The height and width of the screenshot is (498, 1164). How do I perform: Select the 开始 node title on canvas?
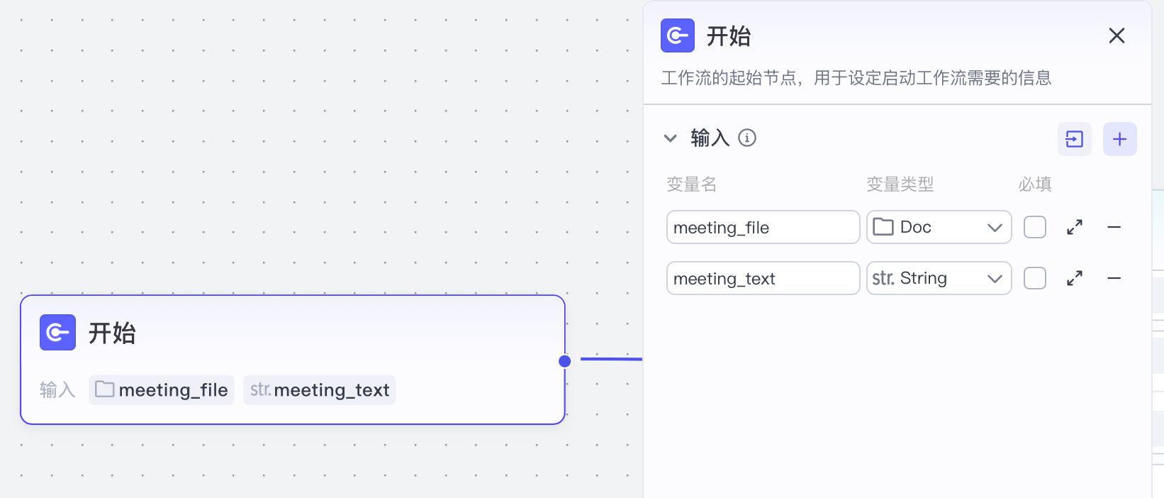tap(112, 333)
